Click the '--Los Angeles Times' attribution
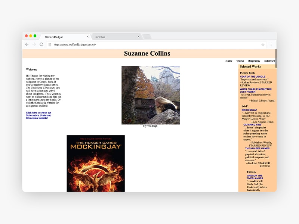This screenshot has width=299, height=224. 262,122
